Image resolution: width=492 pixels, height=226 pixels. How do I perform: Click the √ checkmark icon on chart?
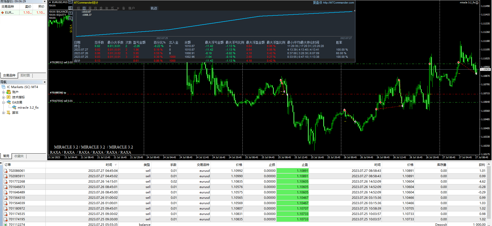70,18
